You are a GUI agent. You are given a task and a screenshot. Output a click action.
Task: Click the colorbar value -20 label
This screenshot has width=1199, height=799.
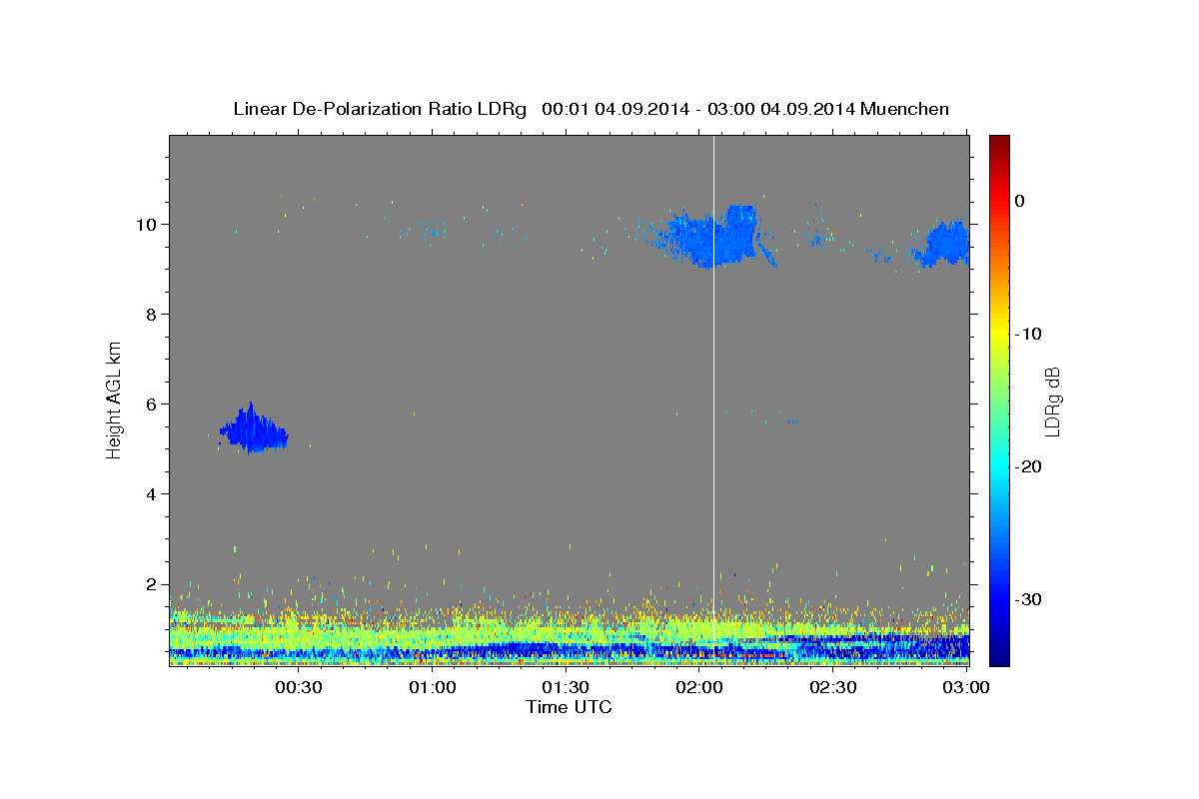coord(1030,466)
